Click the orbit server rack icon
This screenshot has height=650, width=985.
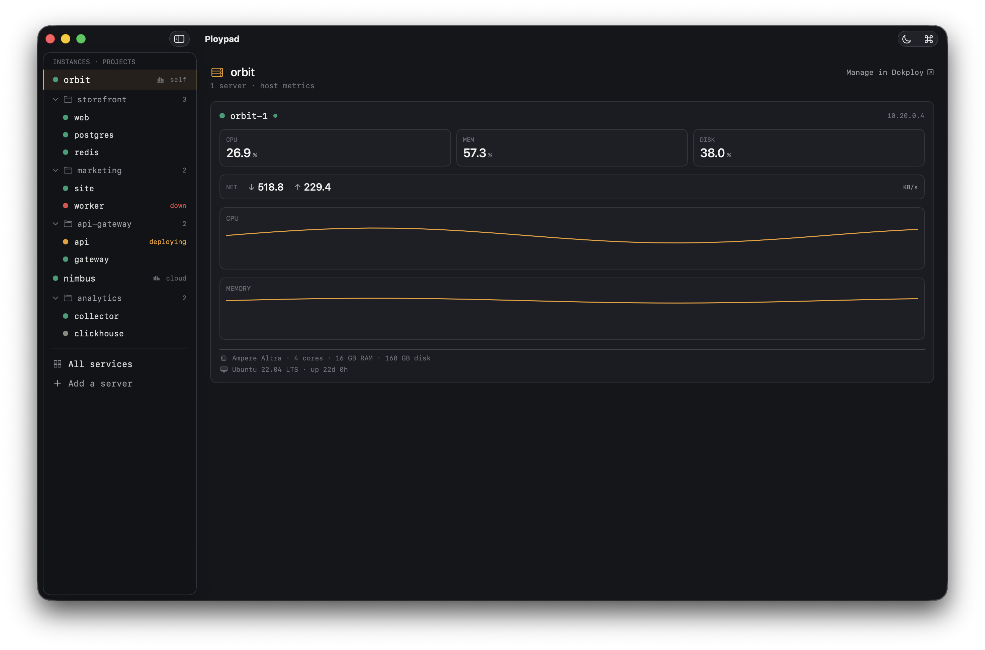click(x=217, y=72)
